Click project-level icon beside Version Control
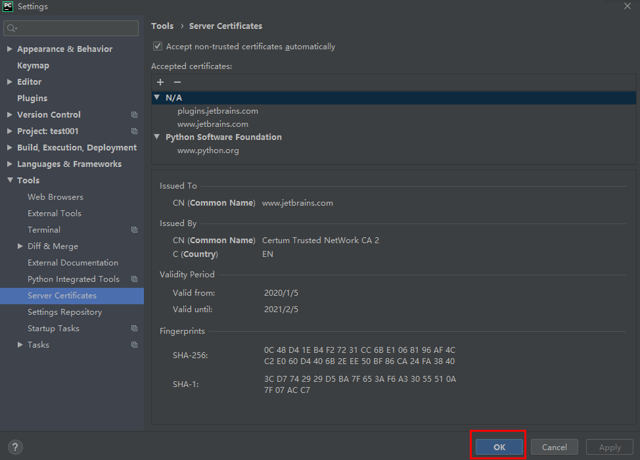 coord(134,115)
